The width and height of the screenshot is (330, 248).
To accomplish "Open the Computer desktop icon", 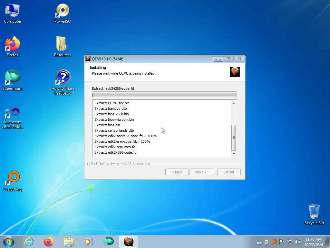I will [x=13, y=13].
